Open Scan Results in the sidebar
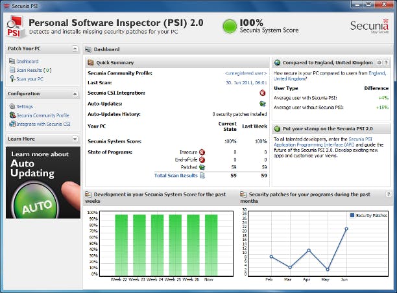This screenshot has width=397, height=293. pos(29,70)
